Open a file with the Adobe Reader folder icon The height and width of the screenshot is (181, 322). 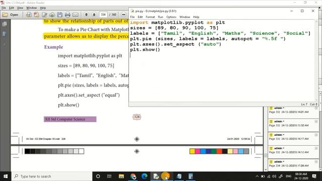[x=5, y=15]
